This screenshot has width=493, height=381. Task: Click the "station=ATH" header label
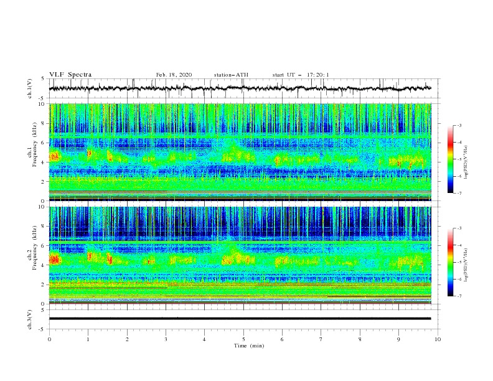click(231, 75)
